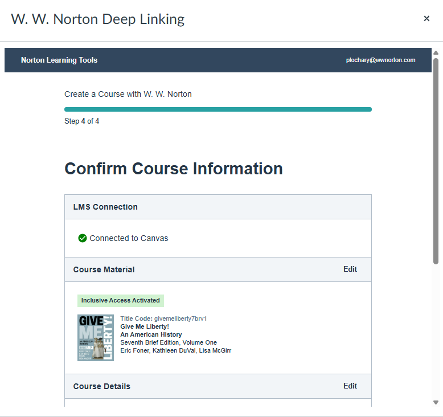Open the Give Me Liberty! book cover thumbnail
Viewport: 443px width, 417px height.
tap(96, 338)
